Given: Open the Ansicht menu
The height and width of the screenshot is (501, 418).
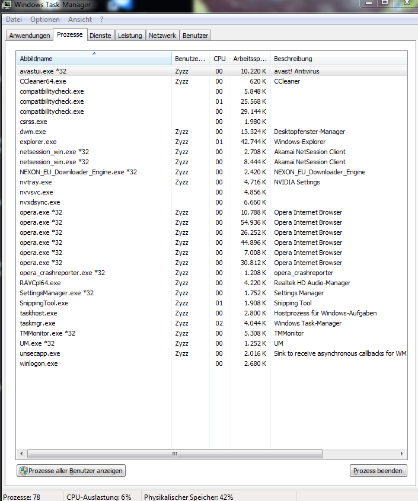Looking at the screenshot, I should pyautogui.click(x=80, y=20).
